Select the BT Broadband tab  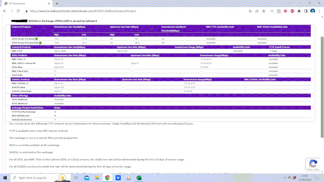coord(26,3)
